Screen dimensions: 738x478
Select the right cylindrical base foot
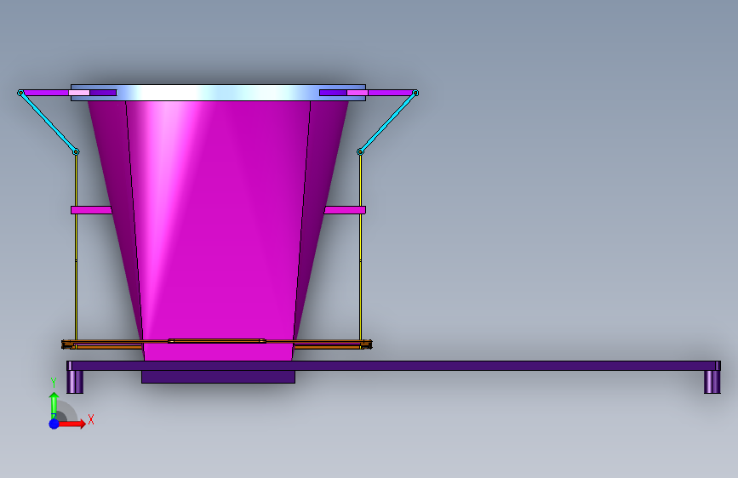click(x=712, y=382)
